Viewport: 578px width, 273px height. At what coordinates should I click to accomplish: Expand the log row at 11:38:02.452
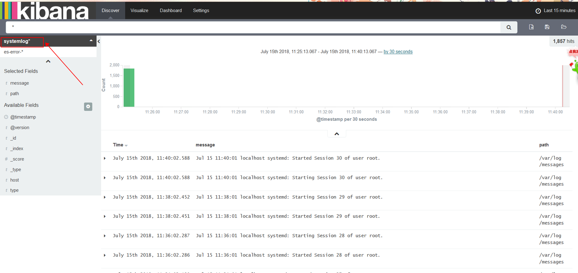coord(105,197)
